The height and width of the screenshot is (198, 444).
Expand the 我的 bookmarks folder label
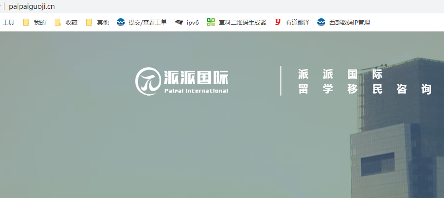point(40,22)
